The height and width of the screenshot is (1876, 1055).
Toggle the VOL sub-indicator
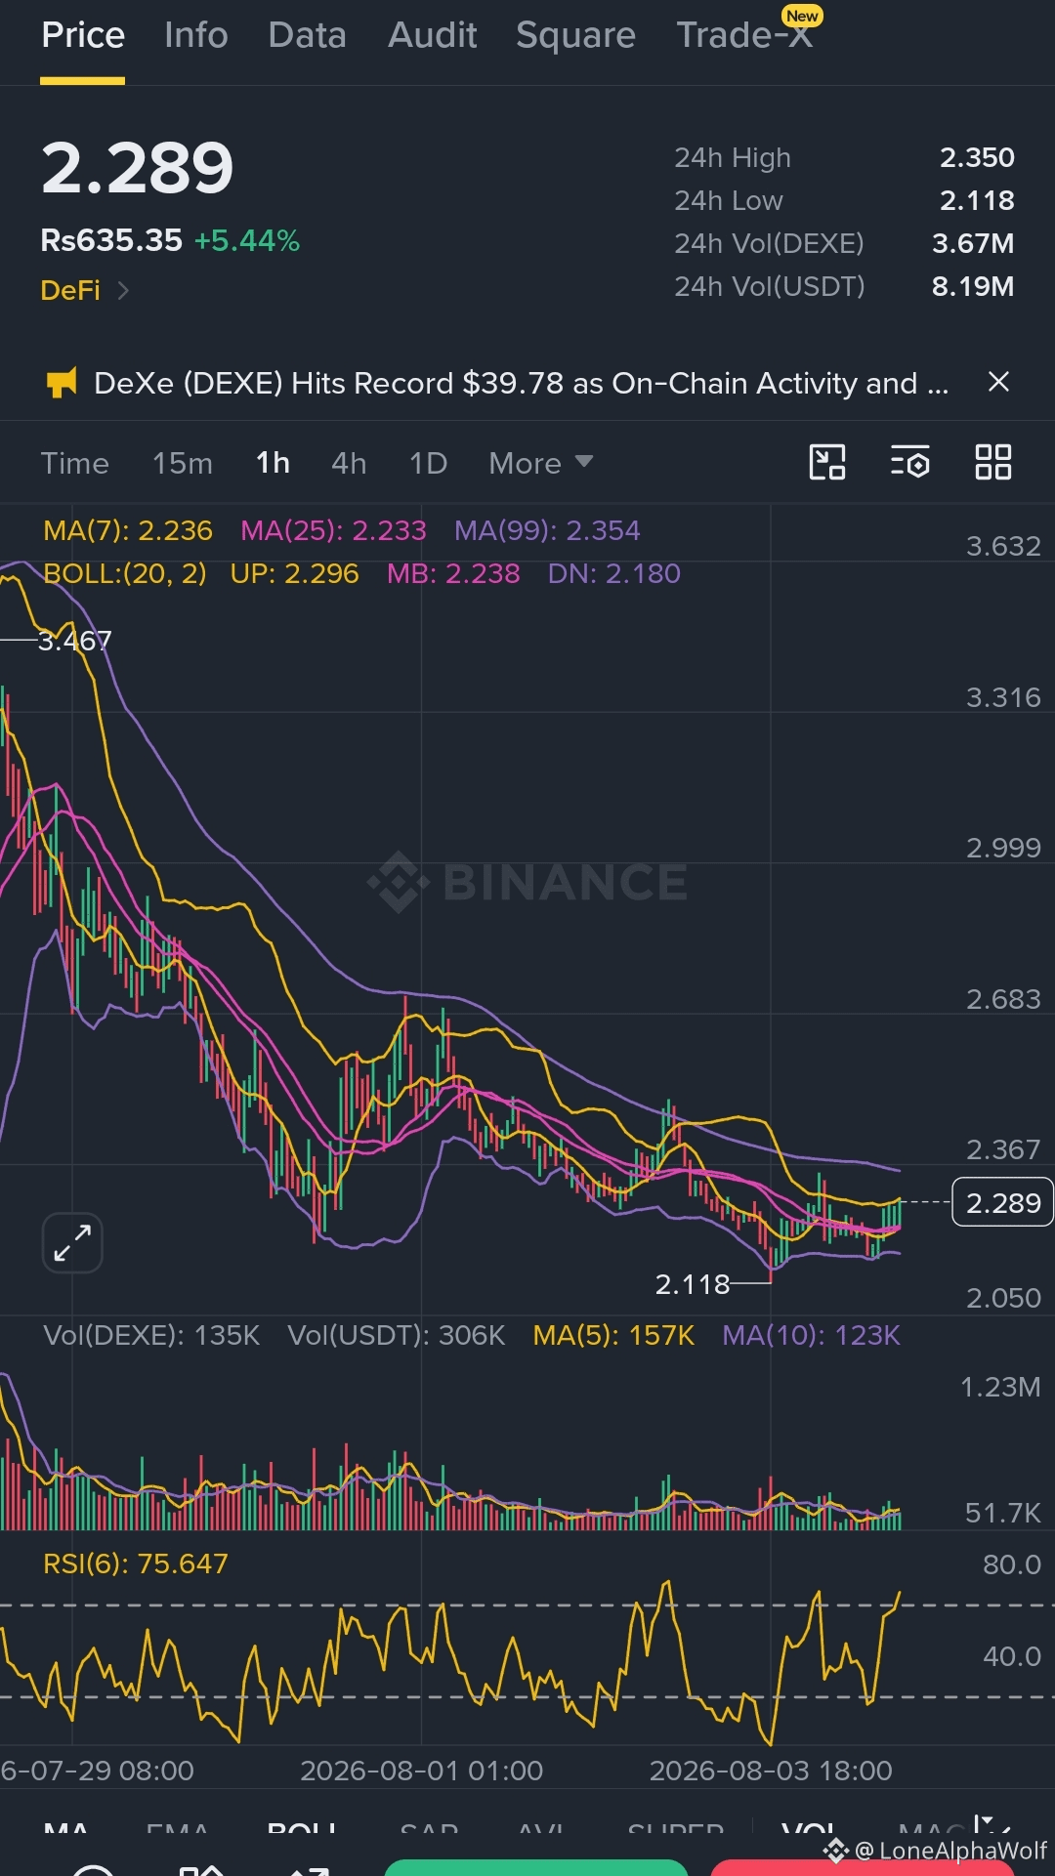tap(809, 1828)
